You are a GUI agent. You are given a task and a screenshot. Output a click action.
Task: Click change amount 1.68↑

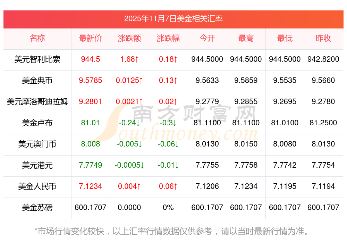(x=129, y=59)
